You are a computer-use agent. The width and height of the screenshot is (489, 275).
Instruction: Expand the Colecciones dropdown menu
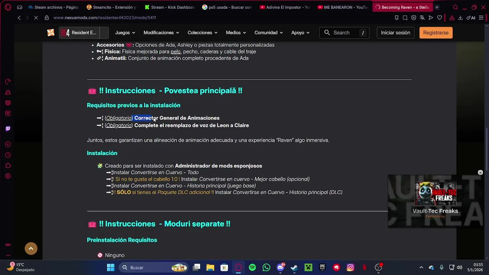click(x=202, y=33)
